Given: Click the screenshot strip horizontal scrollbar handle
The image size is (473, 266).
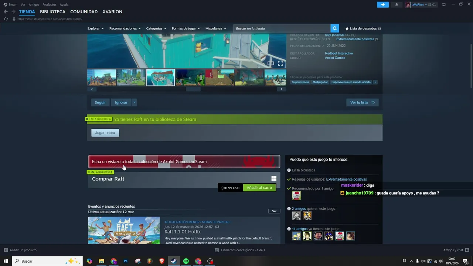Looking at the screenshot, I should coord(193,89).
